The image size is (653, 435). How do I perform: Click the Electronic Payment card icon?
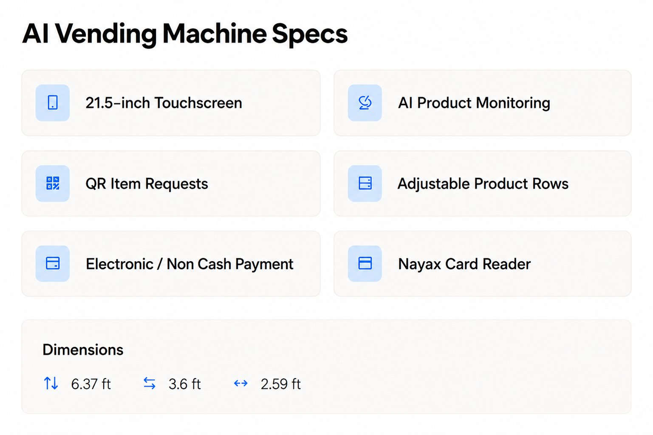coord(53,264)
